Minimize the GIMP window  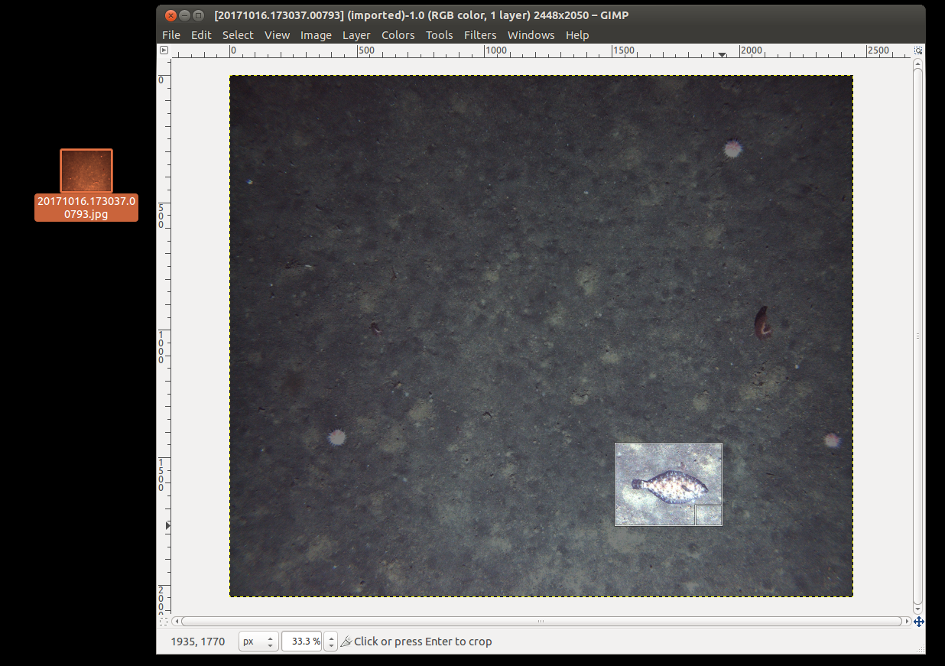pos(185,15)
